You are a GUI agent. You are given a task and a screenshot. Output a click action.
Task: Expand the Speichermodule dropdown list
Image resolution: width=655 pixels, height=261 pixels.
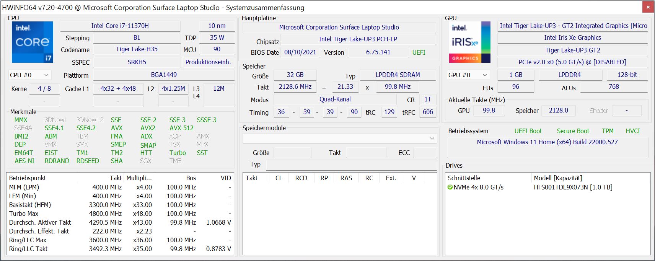[x=432, y=139]
